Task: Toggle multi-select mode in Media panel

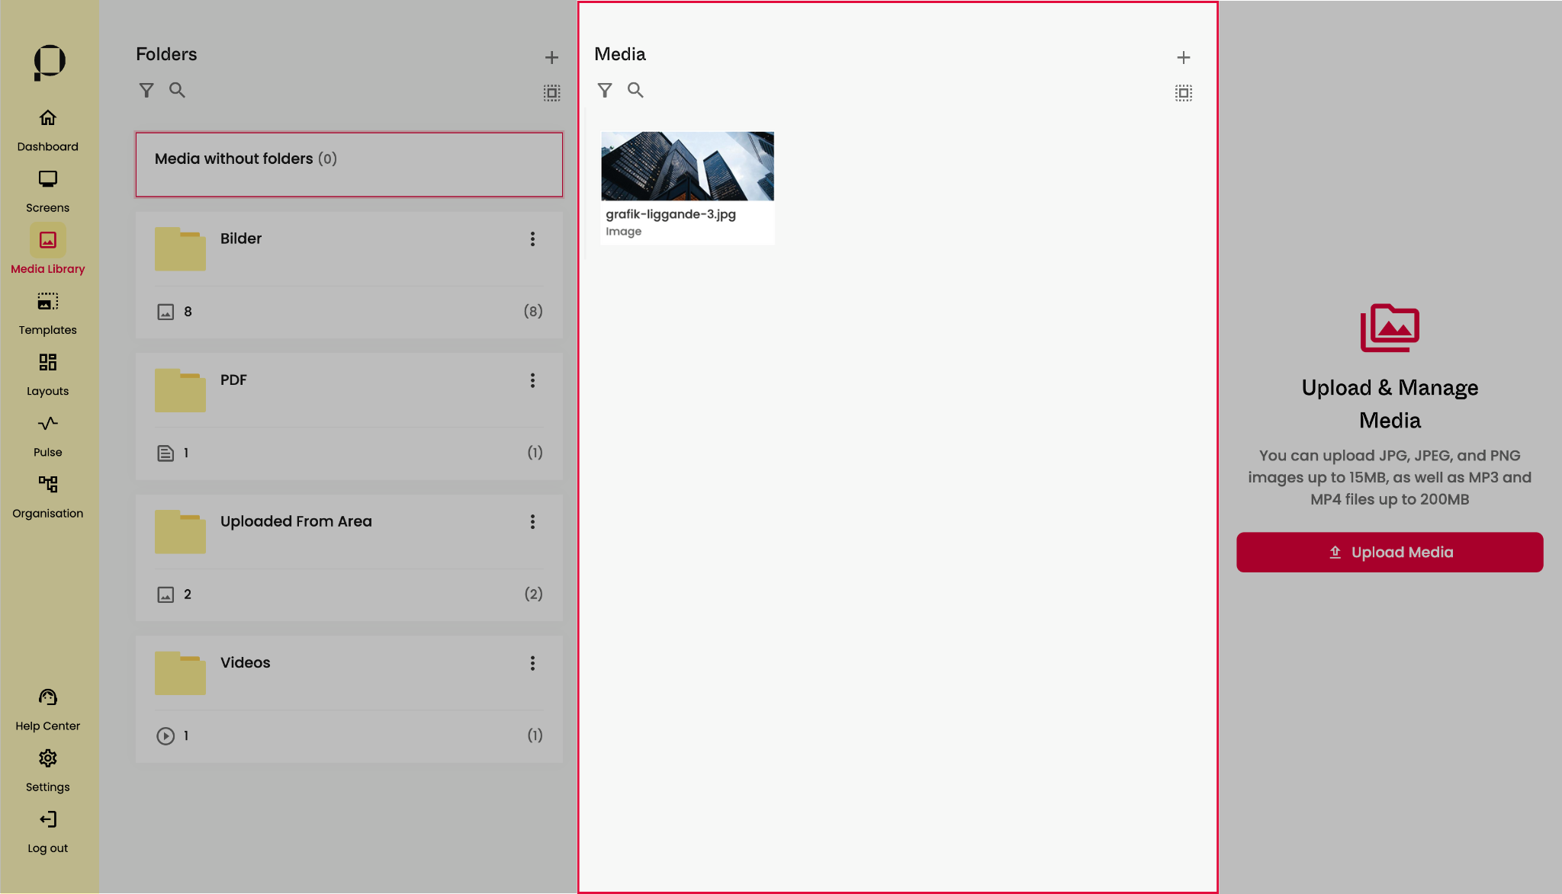Action: tap(1183, 93)
